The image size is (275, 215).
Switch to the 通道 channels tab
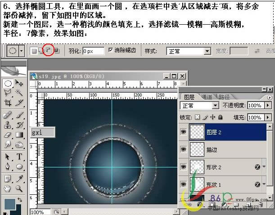click(x=207, y=97)
